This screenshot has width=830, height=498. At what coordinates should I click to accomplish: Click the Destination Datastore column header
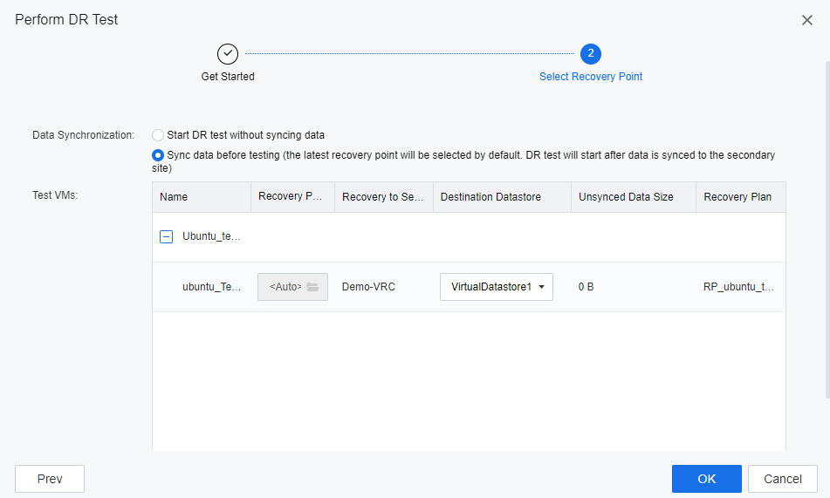(490, 197)
